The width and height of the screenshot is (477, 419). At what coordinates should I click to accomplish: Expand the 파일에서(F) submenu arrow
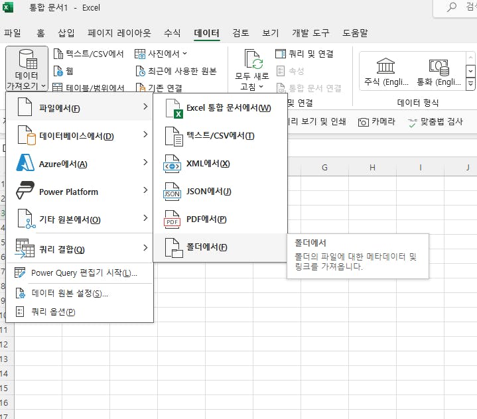click(x=145, y=107)
